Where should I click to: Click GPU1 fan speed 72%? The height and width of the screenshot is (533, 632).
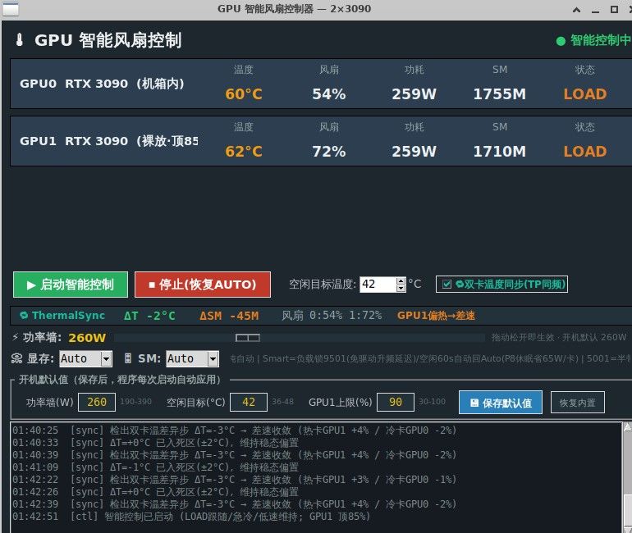(329, 152)
